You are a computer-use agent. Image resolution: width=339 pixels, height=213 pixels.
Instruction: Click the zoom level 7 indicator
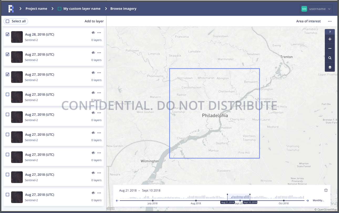coord(330,32)
